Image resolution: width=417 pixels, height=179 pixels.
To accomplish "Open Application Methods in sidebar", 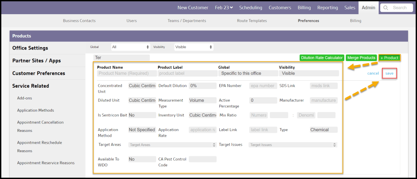I will tap(35, 110).
